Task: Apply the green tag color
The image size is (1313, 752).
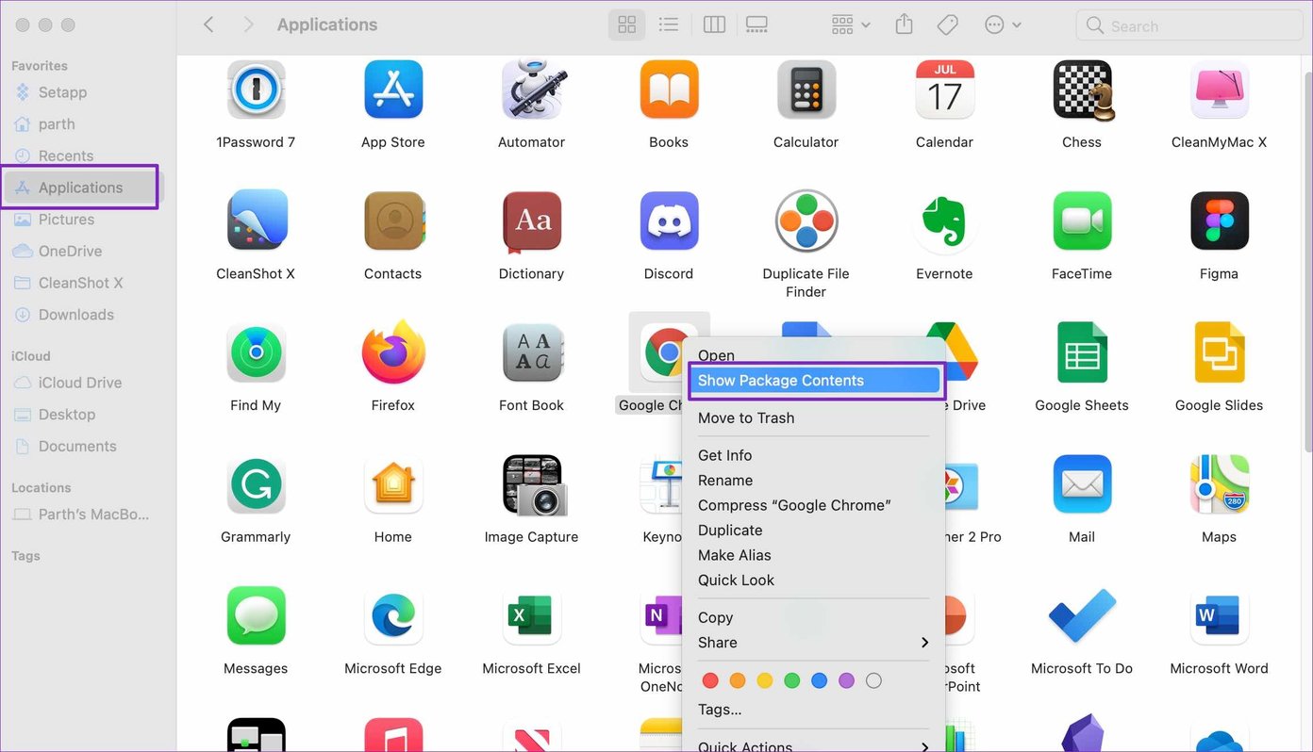Action: point(792,680)
